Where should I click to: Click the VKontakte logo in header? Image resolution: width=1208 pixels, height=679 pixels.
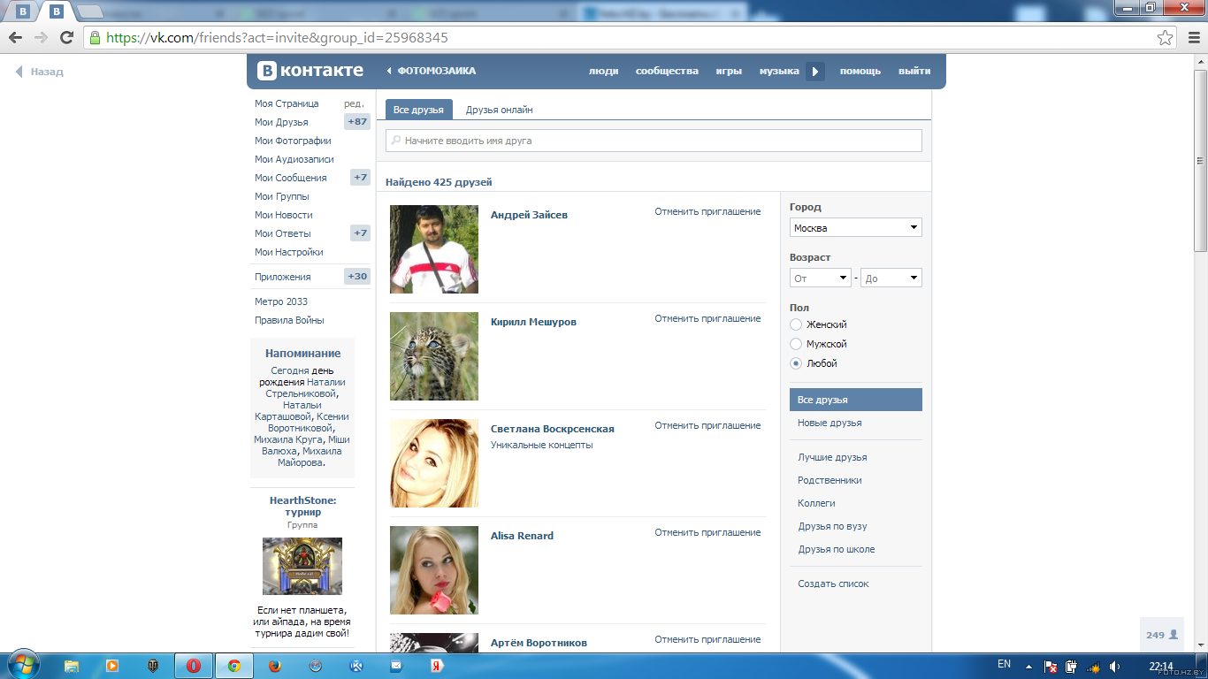[310, 71]
